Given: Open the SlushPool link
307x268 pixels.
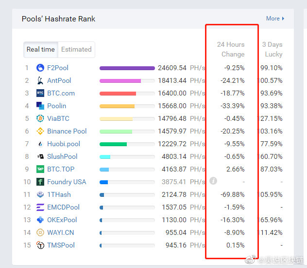Looking at the screenshot, I should tap(62, 156).
